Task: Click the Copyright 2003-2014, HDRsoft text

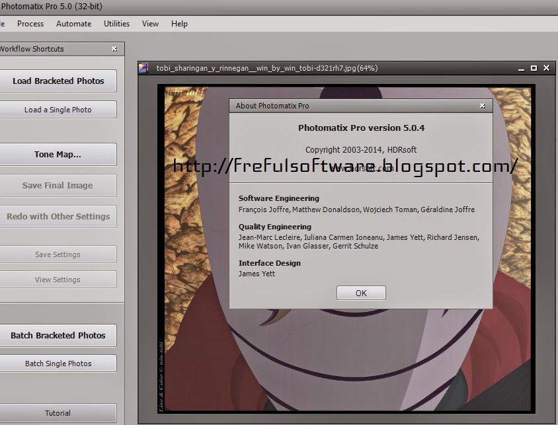Action: tap(361, 150)
